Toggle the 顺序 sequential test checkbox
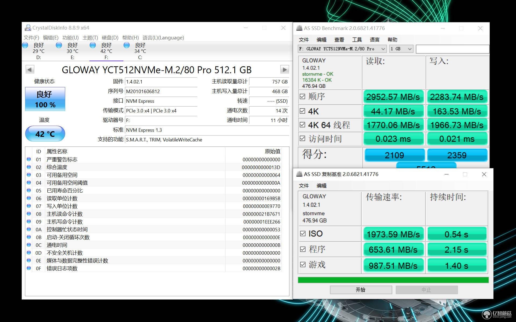516x322 pixels. point(302,96)
